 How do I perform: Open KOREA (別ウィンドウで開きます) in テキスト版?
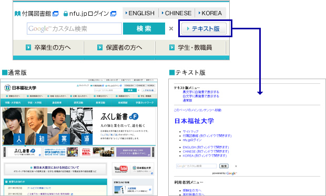(205, 156)
